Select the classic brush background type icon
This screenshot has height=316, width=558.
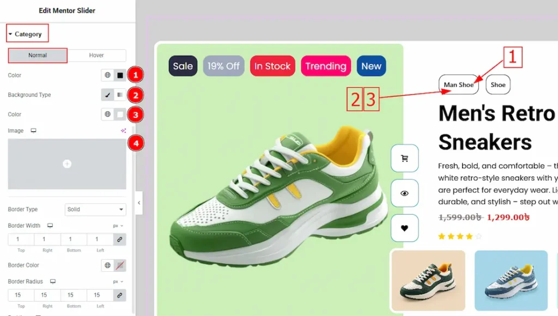(x=108, y=95)
